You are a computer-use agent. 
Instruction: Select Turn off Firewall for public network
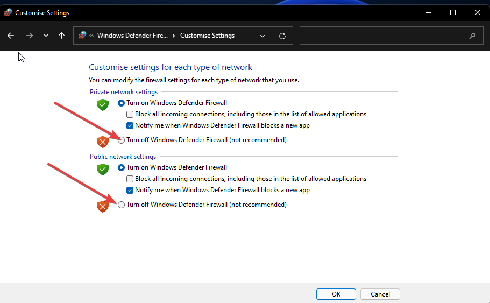coord(121,205)
